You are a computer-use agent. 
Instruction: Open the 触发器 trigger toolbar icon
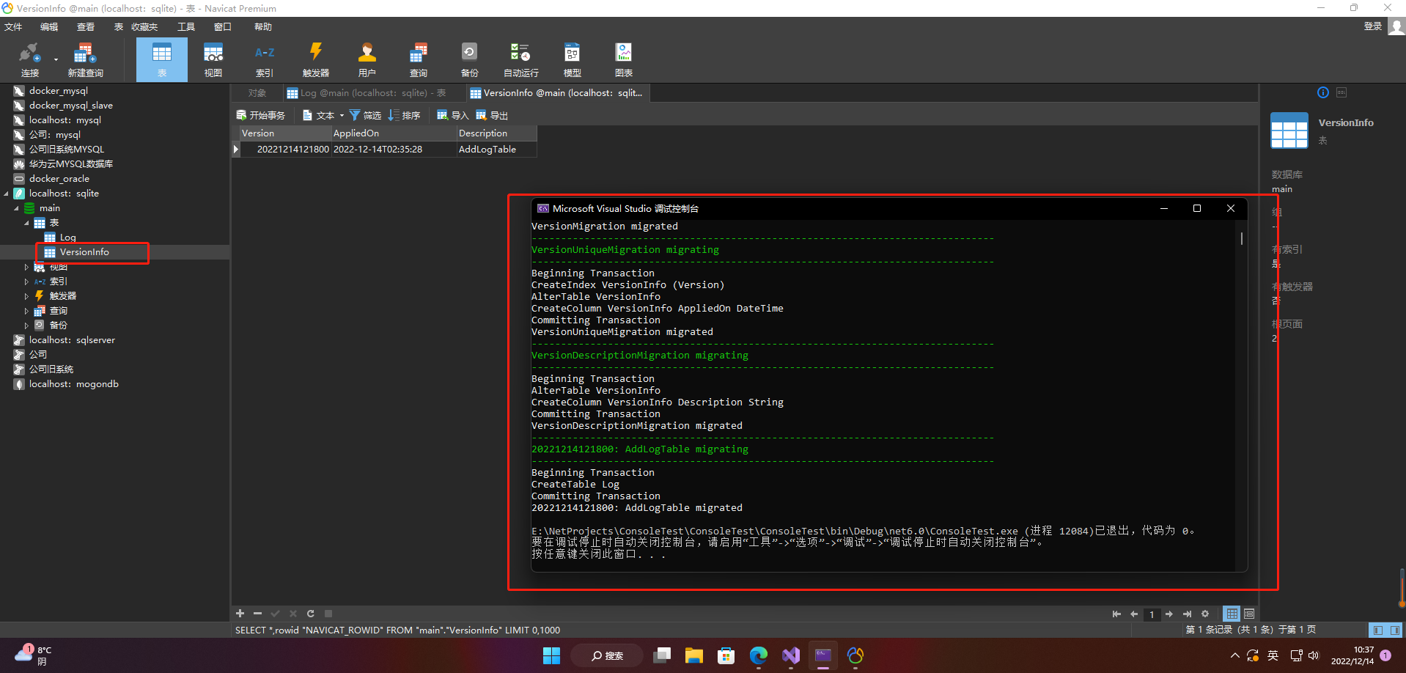(x=316, y=59)
